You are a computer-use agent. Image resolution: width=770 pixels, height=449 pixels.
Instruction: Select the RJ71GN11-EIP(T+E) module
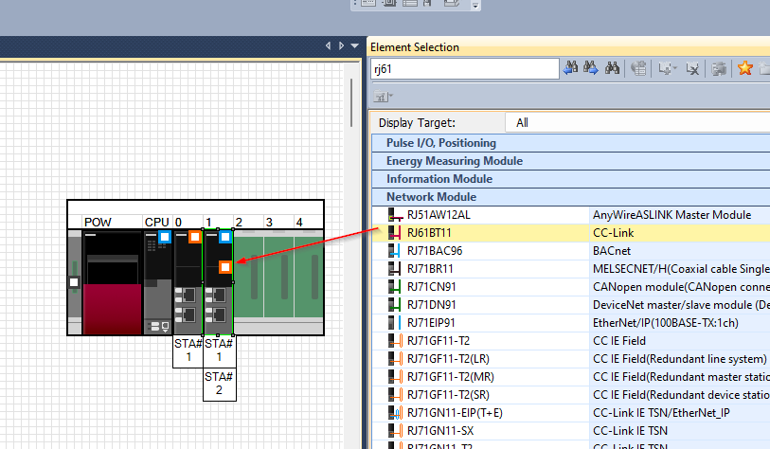tap(570, 413)
